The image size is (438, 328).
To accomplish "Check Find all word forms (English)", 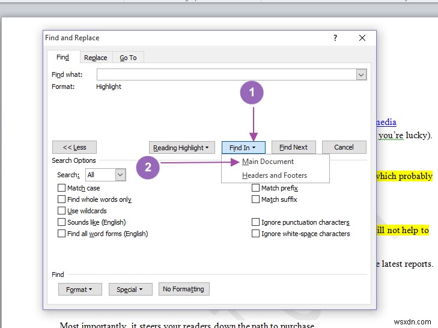I will coord(61,234).
